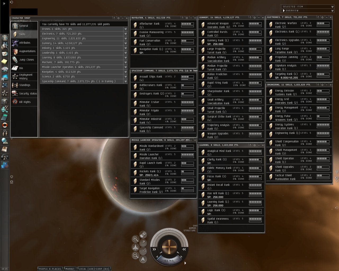Toggle autopilot with the A button
Viewport: 339px width, 271px height.
point(143,259)
